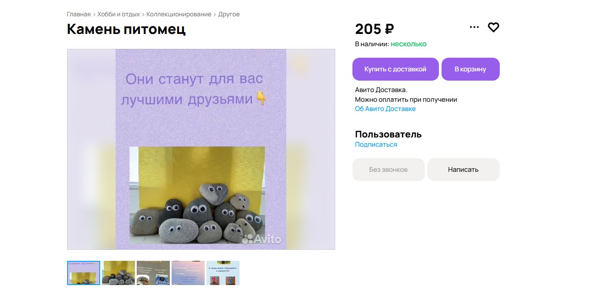Image resolution: width=599 pixels, height=304 pixels.
Task: Open the three-dots more options menu
Action: click(474, 27)
